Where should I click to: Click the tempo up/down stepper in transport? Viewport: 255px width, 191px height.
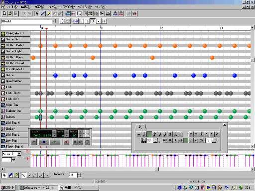pos(80,134)
